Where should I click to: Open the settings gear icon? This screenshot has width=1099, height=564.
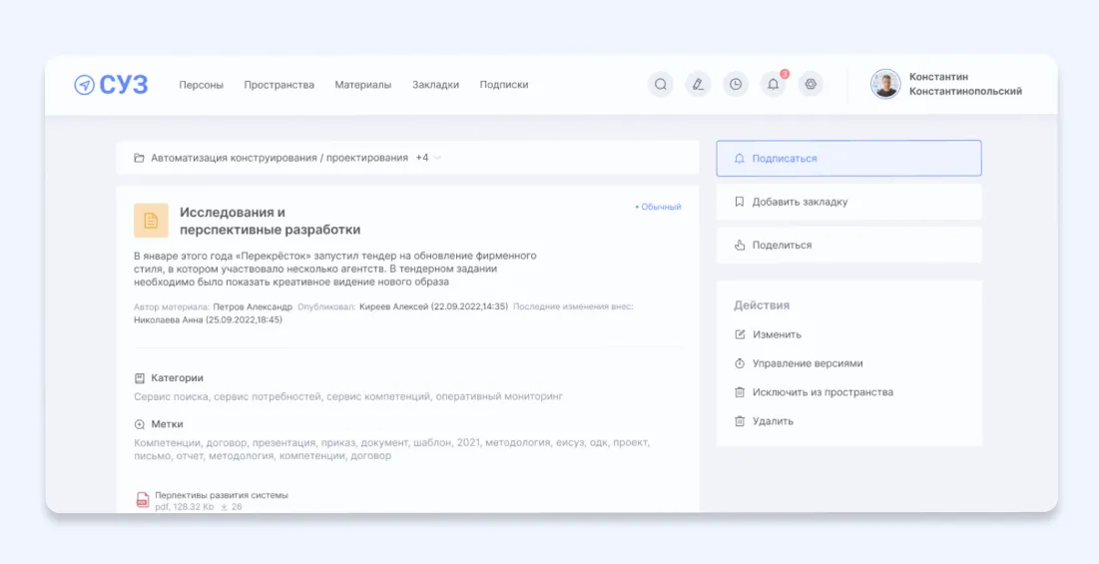point(811,85)
